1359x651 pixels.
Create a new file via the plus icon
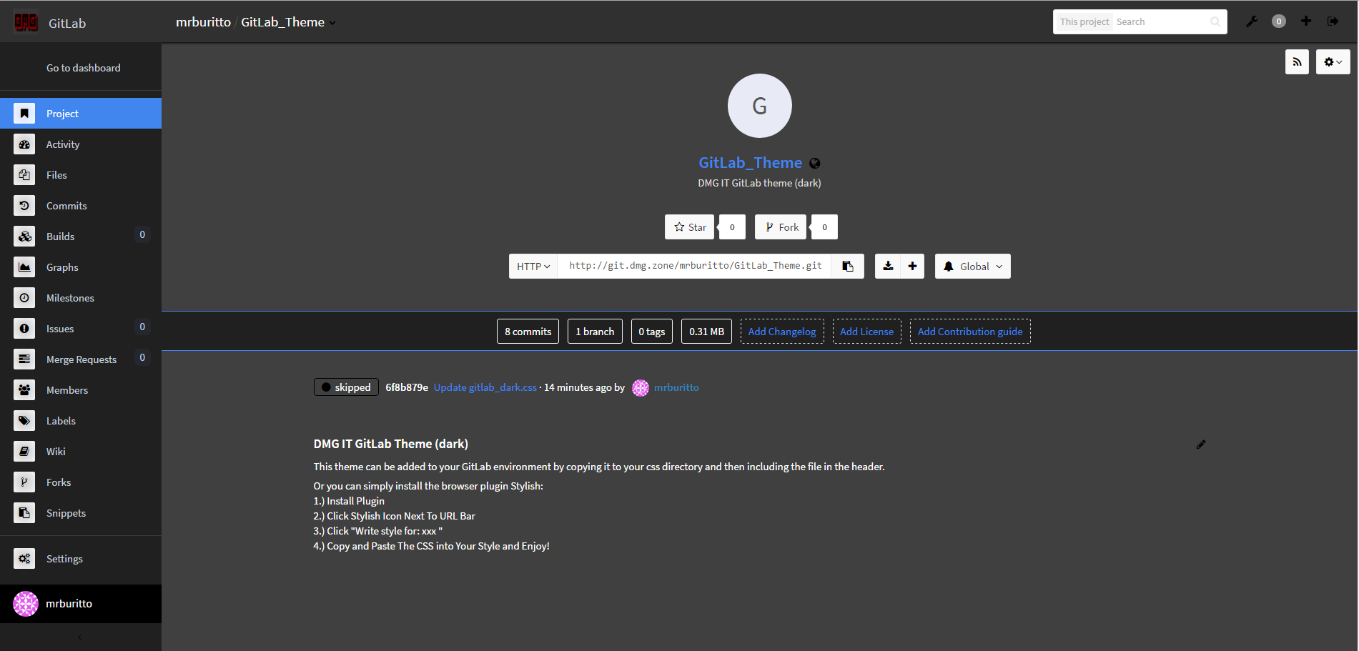click(x=912, y=265)
